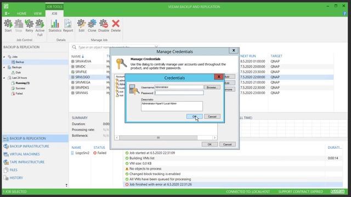This screenshot has width=351, height=197.
Task: Click the accounts list scroll left arrow
Action: (x=117, y=137)
